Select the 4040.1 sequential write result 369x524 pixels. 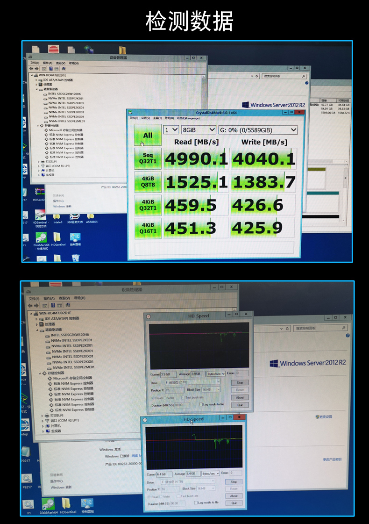point(263,158)
